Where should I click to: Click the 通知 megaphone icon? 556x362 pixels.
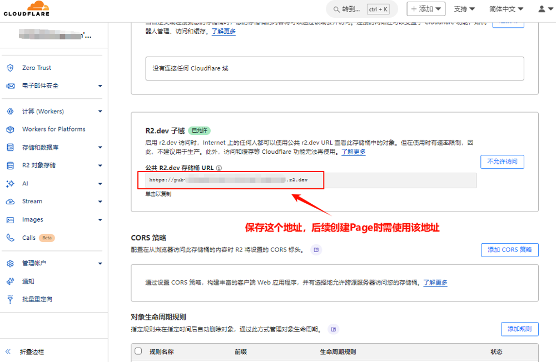point(10,281)
